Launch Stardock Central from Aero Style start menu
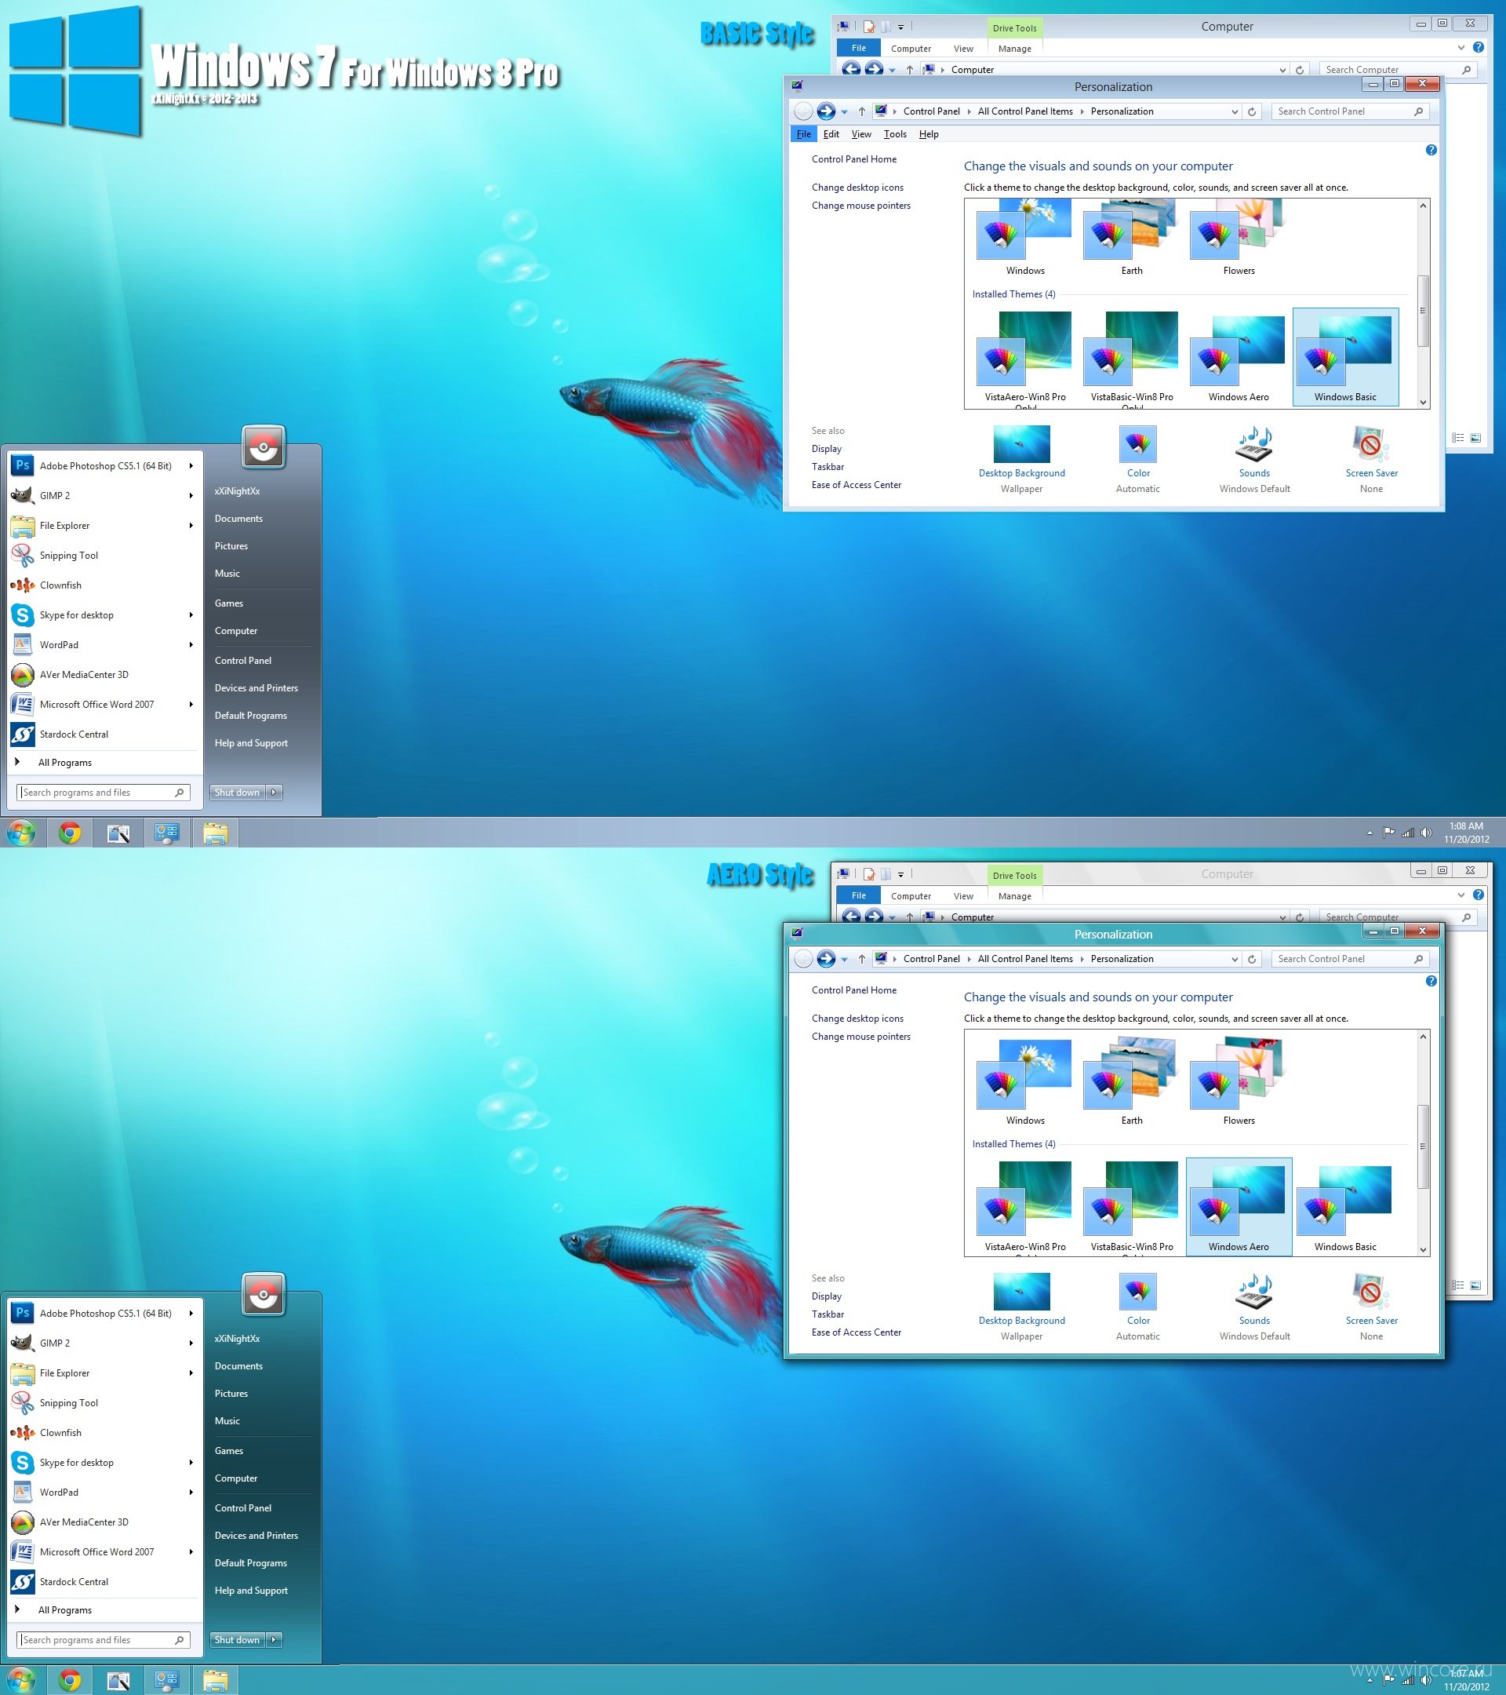Image resolution: width=1506 pixels, height=1695 pixels. pyautogui.click(x=104, y=1581)
